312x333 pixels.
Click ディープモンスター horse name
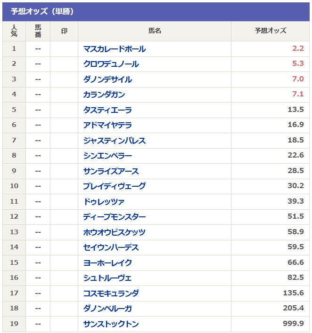click(115, 217)
